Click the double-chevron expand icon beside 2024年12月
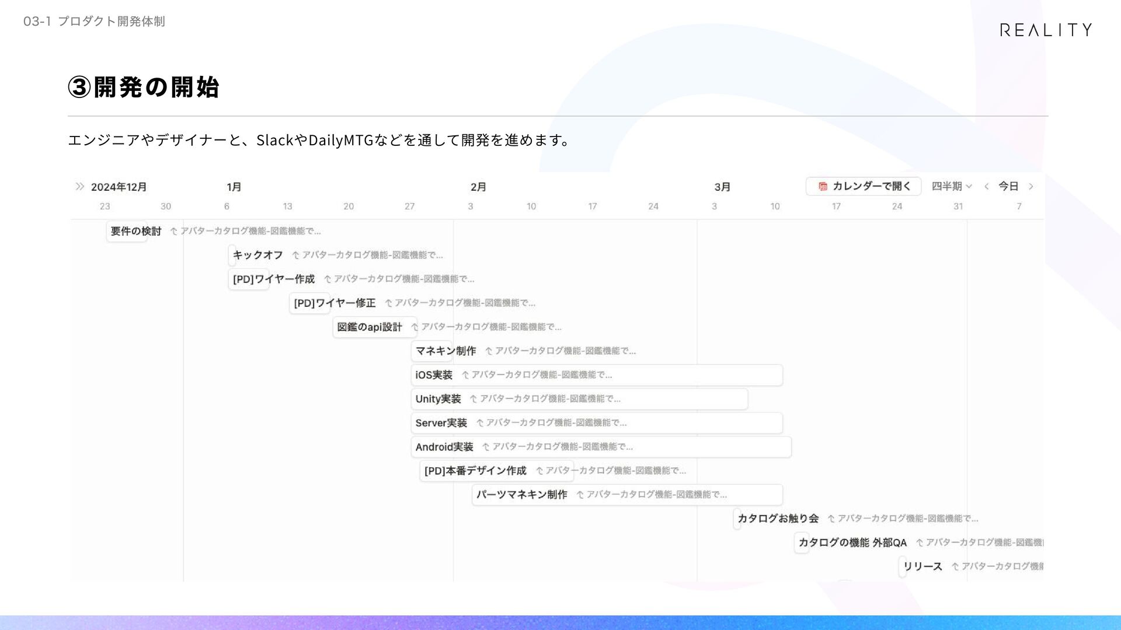1121x630 pixels. (80, 187)
